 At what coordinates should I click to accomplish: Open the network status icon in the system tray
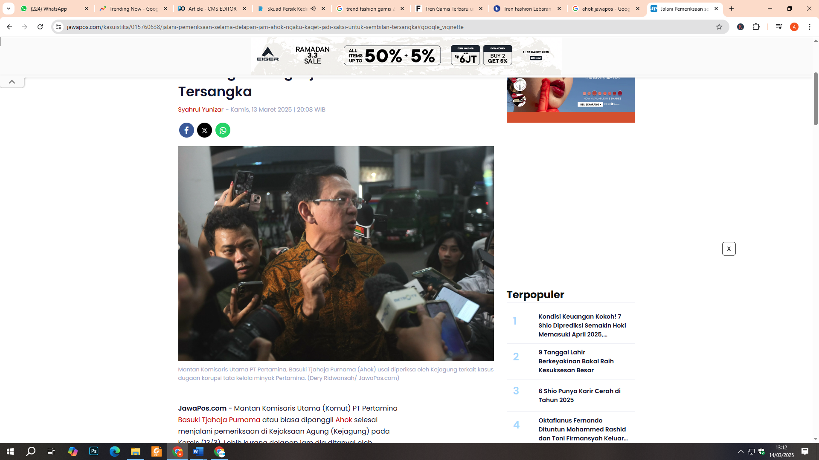click(x=751, y=451)
